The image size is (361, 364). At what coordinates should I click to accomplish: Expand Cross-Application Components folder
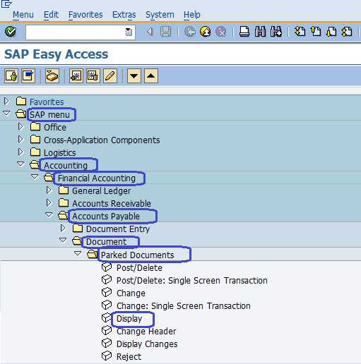click(20, 139)
